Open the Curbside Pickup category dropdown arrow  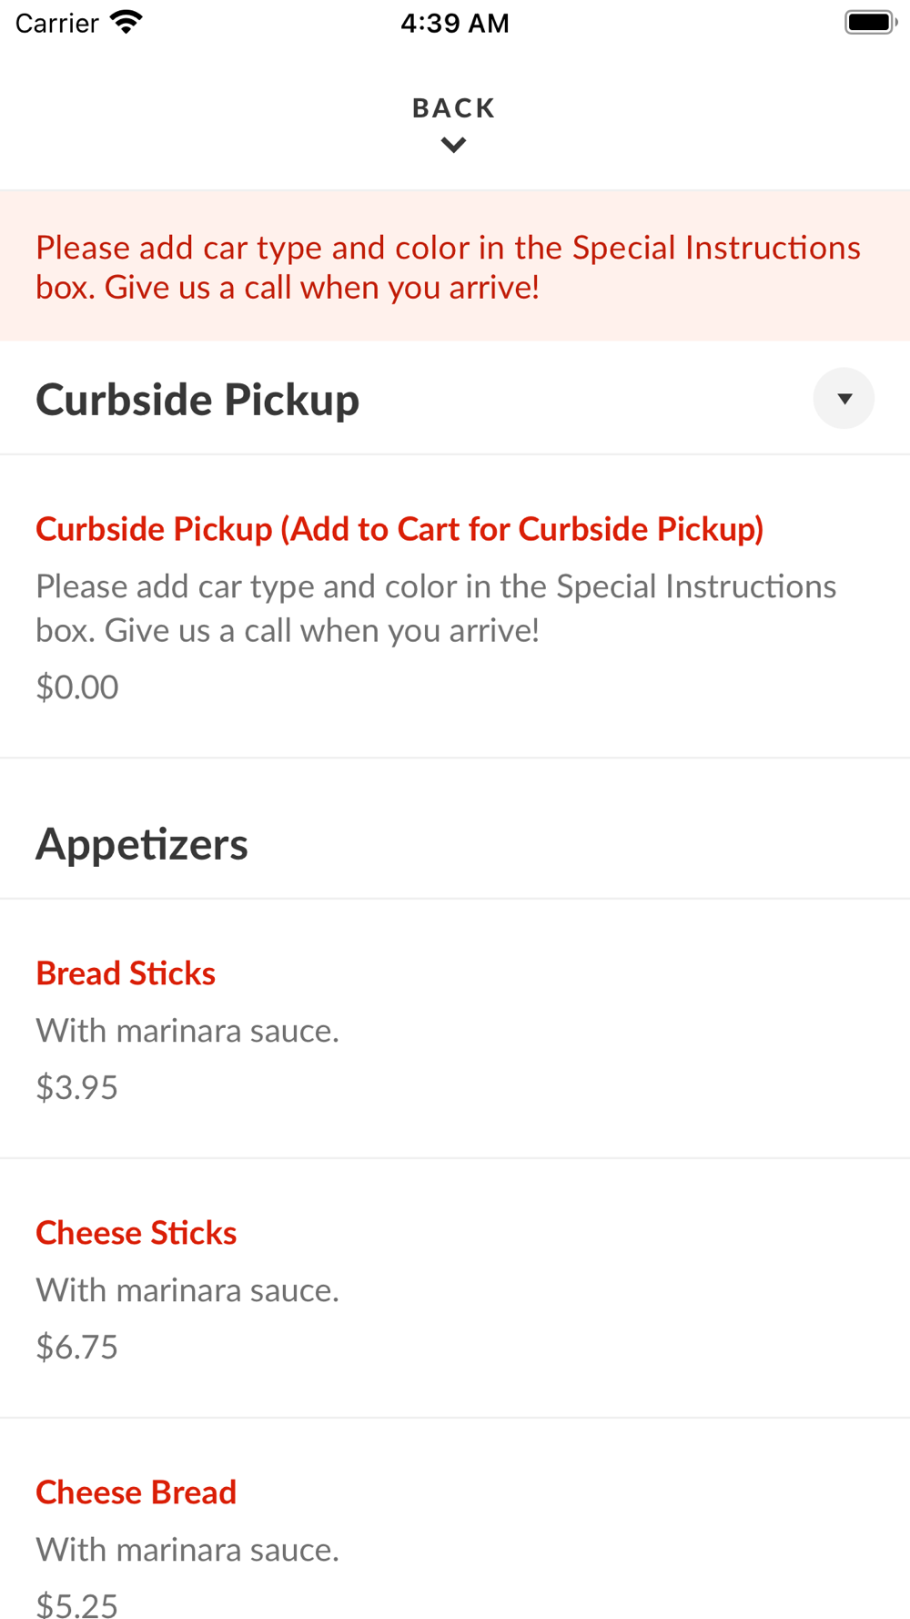(844, 399)
